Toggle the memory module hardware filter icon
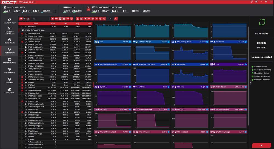The width and height of the screenshot is (274, 149). tap(68, 19)
